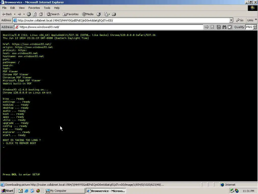
Task: Click the 'BOOT IS TAKING TOO LONG ?' text
Action: [x=22, y=140]
